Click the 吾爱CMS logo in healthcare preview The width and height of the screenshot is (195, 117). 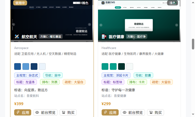(x=108, y=3)
